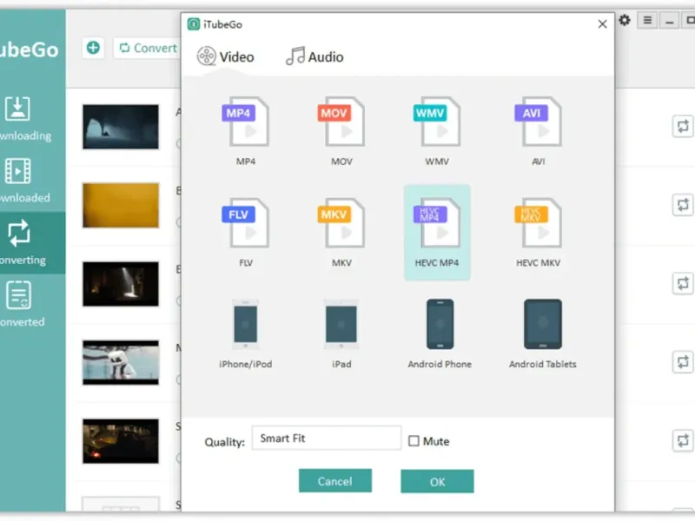Select the white-mask figure video thumbnail

click(121, 362)
